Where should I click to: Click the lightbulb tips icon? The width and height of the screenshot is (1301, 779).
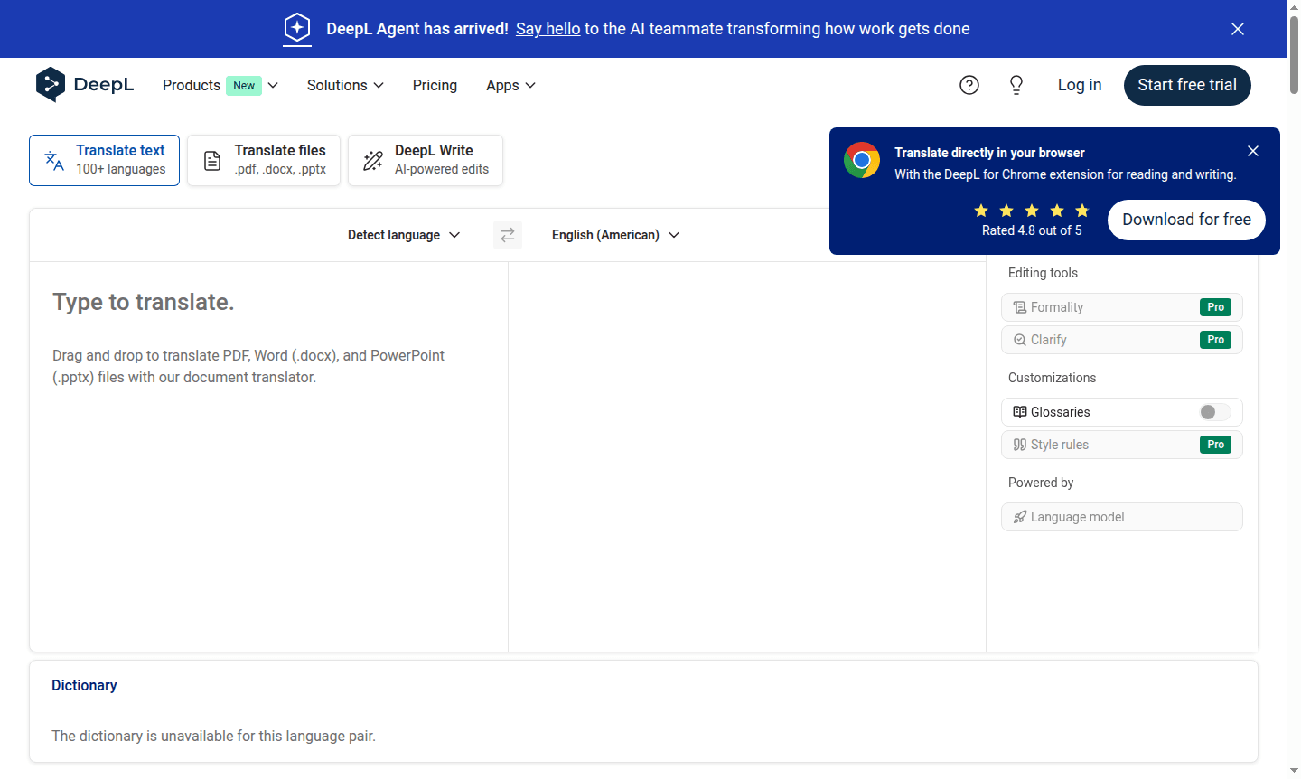1016,85
